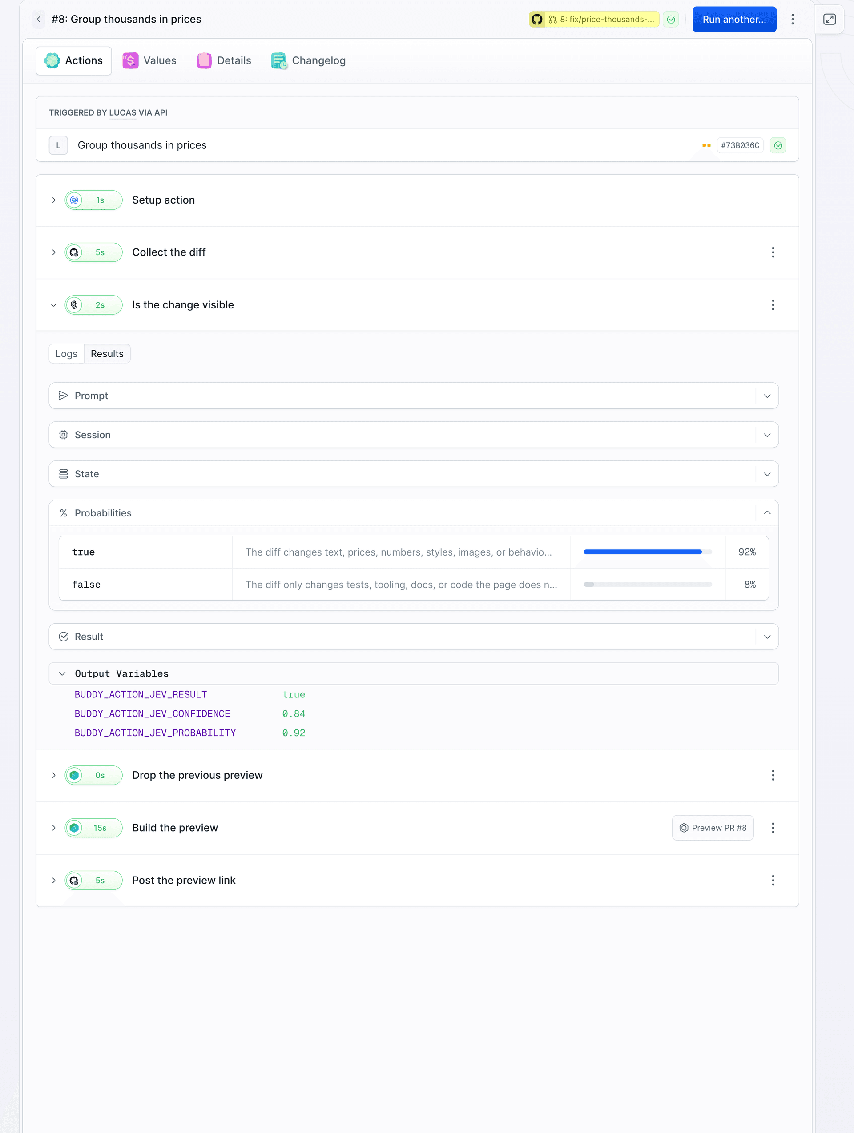Open the Details tab
Screen dimensions: 854x1133
pos(224,61)
